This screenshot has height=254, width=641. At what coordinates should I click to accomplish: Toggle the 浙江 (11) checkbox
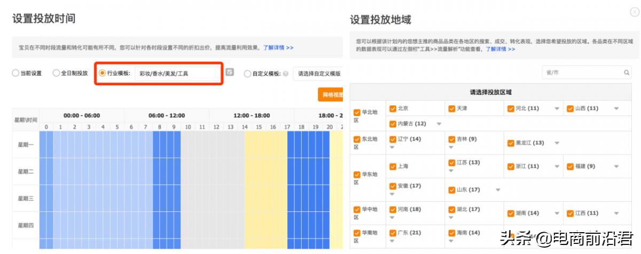[510, 166]
